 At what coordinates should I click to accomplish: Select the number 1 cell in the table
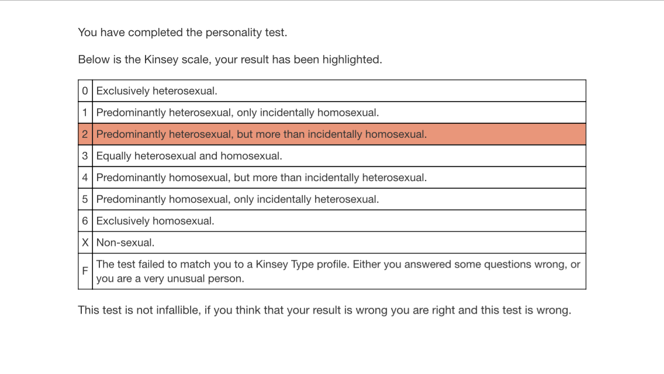pyautogui.click(x=85, y=113)
